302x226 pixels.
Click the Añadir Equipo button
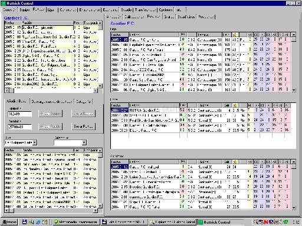[50, 114]
